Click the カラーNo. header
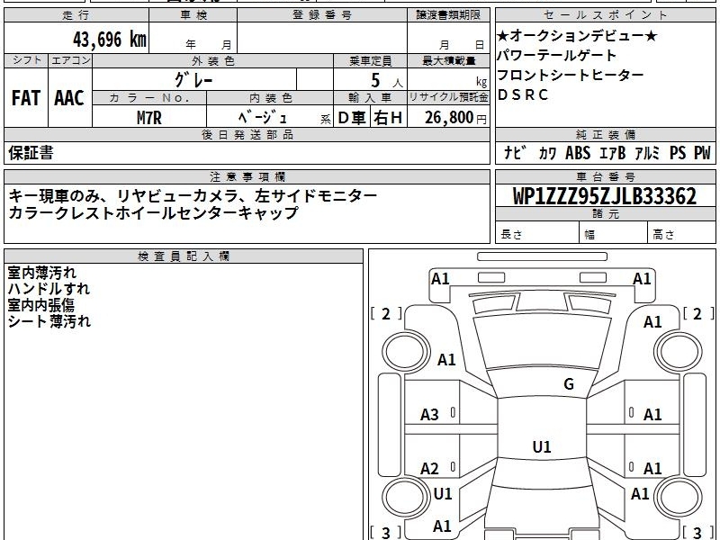 pos(149,98)
